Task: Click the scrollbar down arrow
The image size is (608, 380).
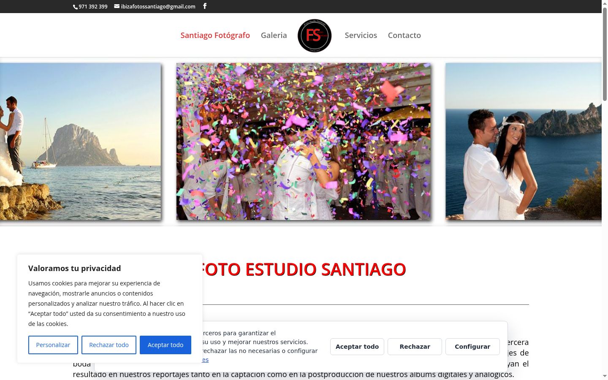Action: [x=605, y=376]
